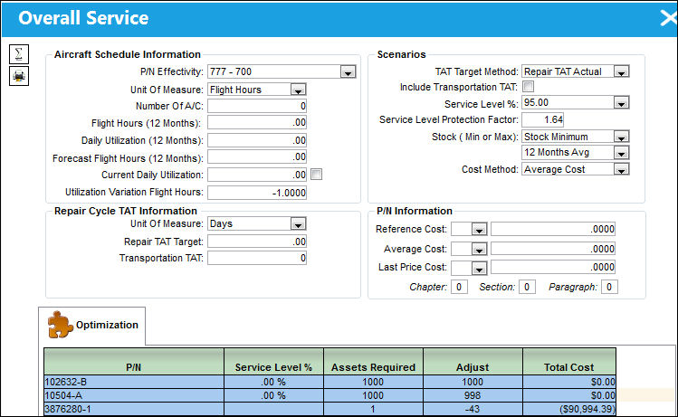The height and width of the screenshot is (417, 678).
Task: Open Repair Cycle Unit Of Measure dropdown
Action: click(298, 223)
